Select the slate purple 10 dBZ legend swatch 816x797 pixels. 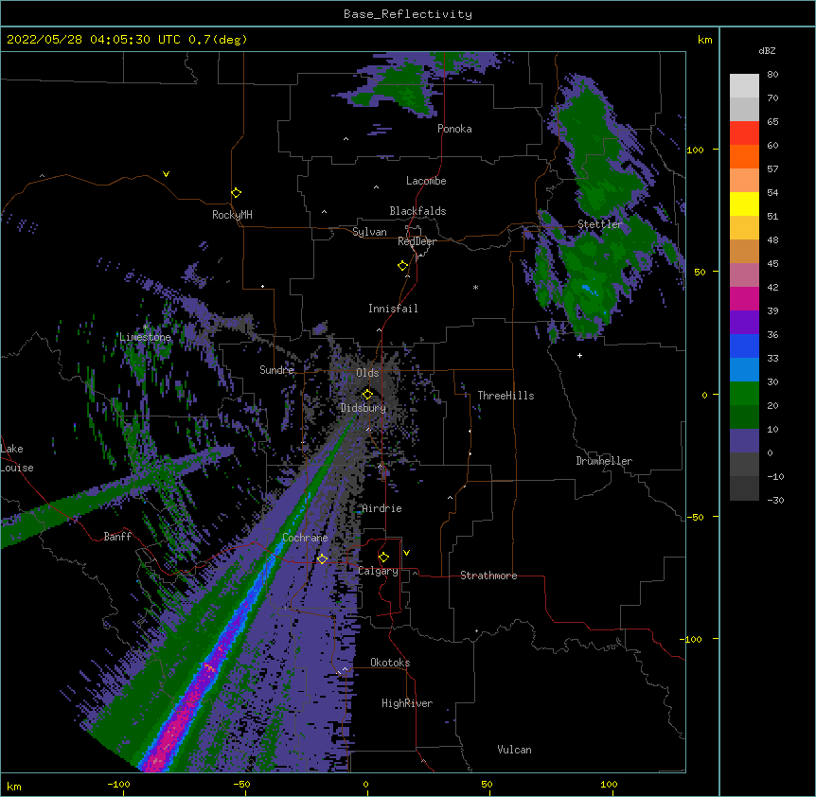pos(744,441)
